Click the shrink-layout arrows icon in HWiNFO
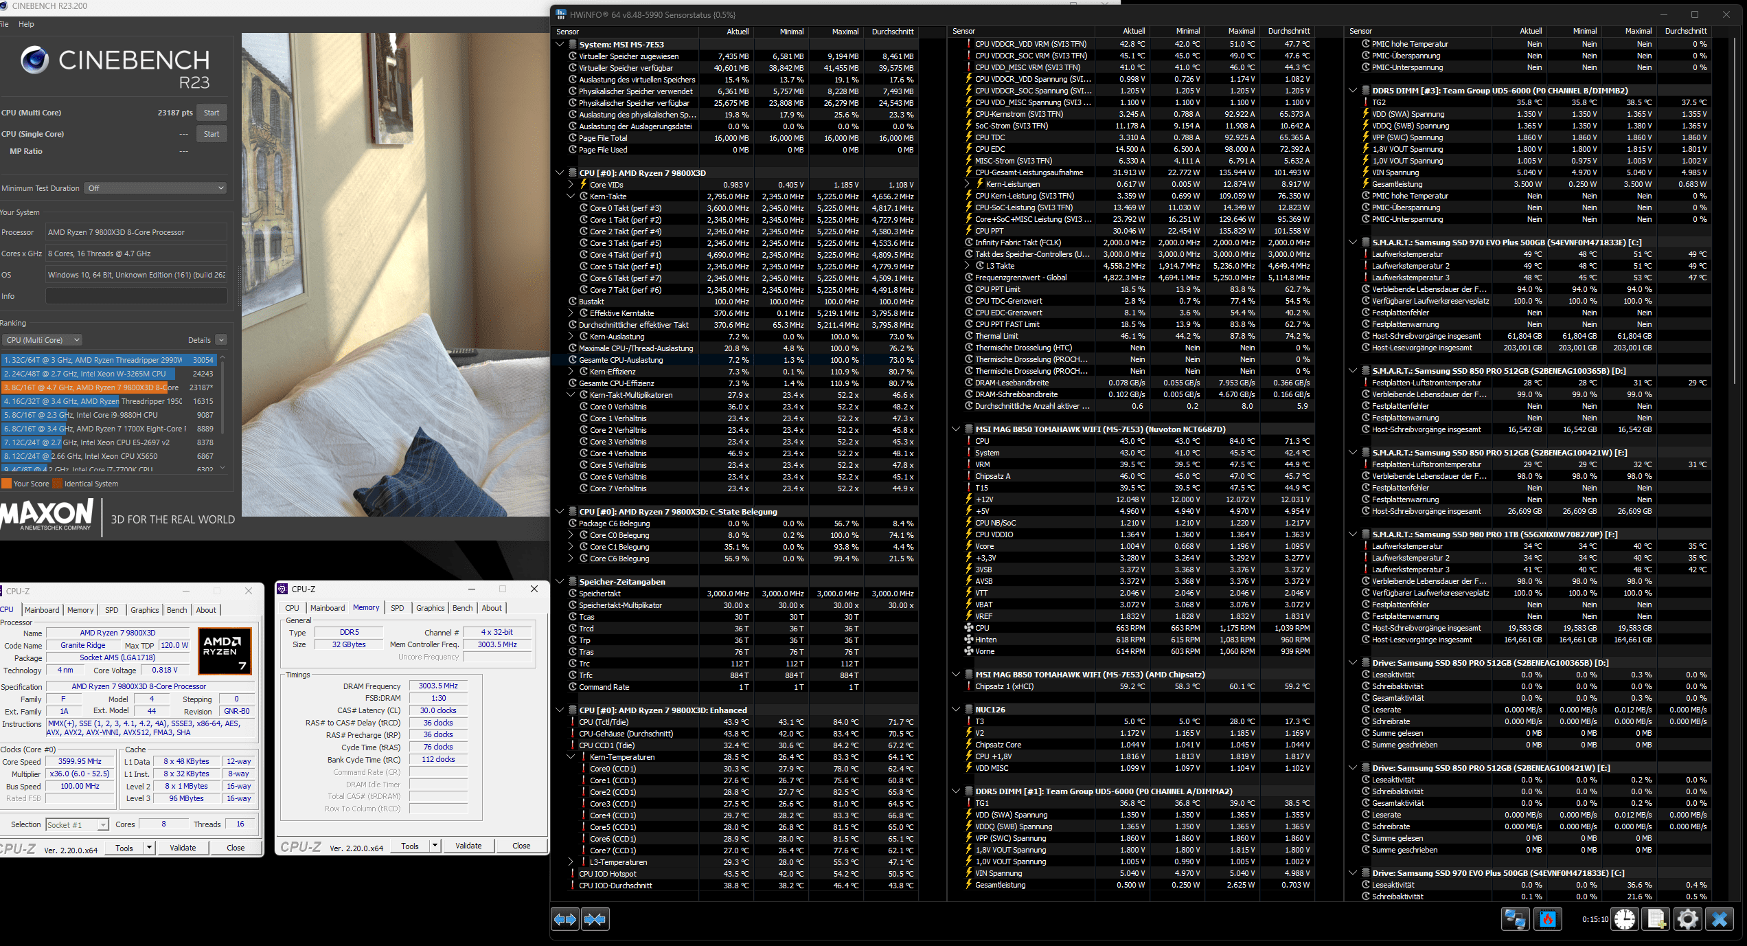Image resolution: width=1747 pixels, height=946 pixels. pyautogui.click(x=595, y=919)
